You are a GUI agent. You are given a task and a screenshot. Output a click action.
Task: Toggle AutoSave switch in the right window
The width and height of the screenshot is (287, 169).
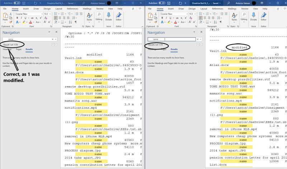tap(162, 3)
